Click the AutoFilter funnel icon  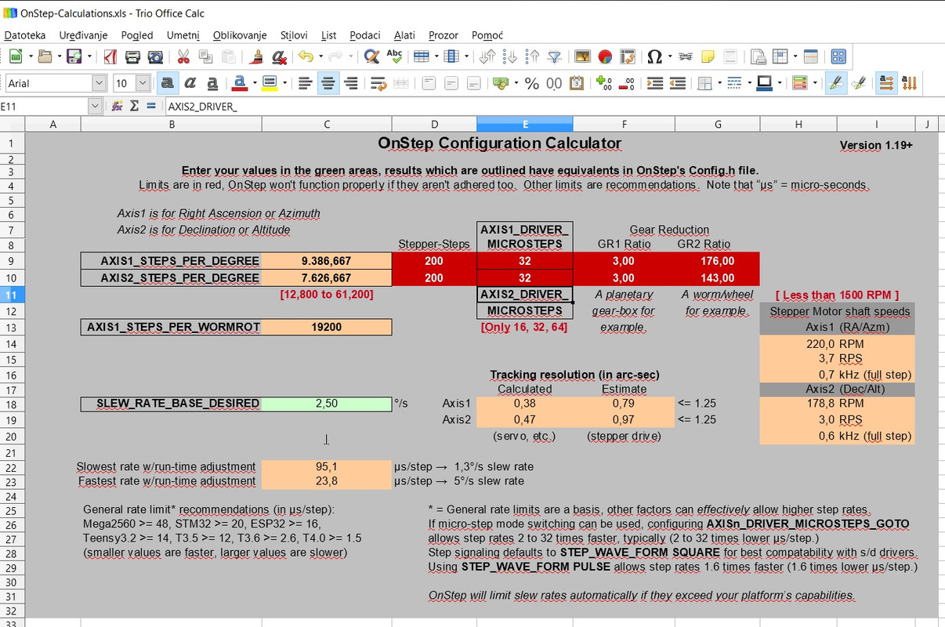[554, 56]
